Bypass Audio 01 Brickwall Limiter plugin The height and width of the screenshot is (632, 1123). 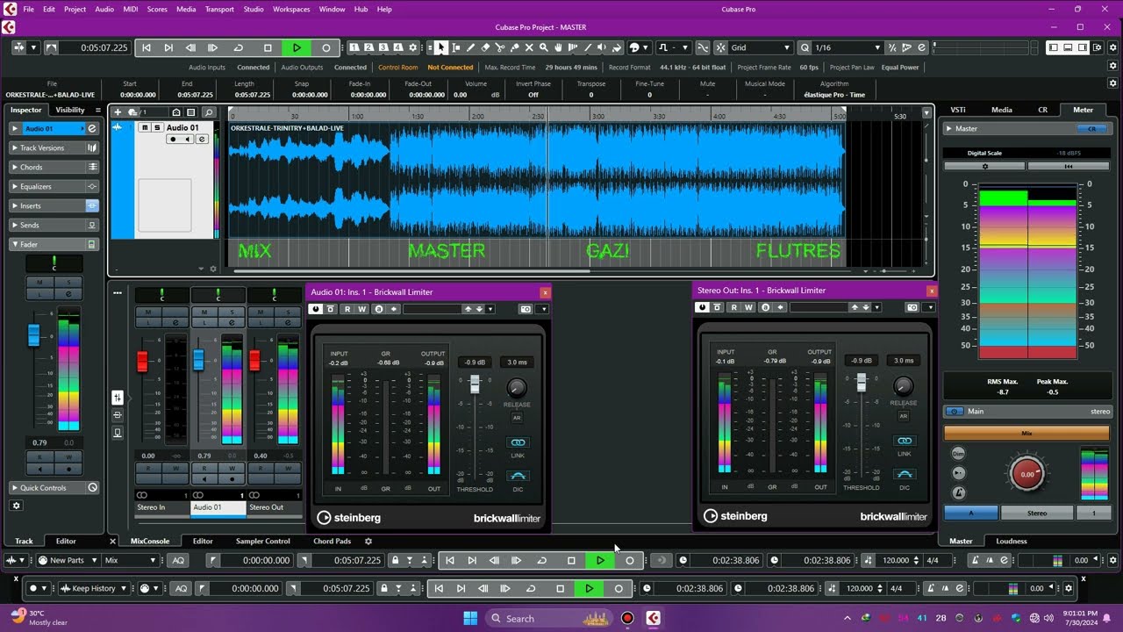[331, 309]
